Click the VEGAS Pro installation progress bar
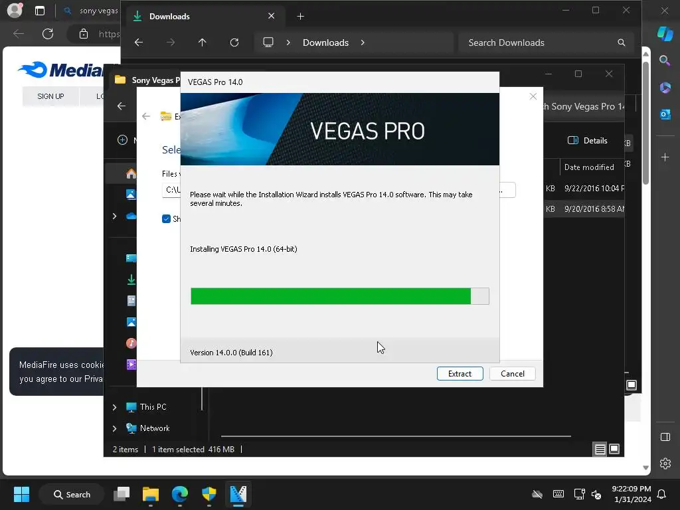Screen dimensions: 680x510 click(339, 296)
